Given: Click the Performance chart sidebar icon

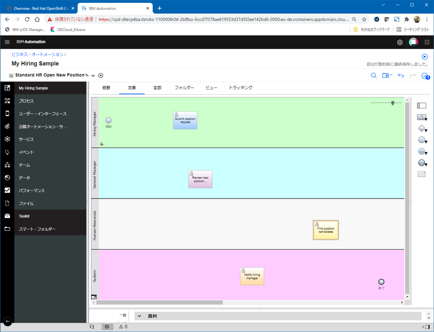Looking at the screenshot, I should pos(7,190).
